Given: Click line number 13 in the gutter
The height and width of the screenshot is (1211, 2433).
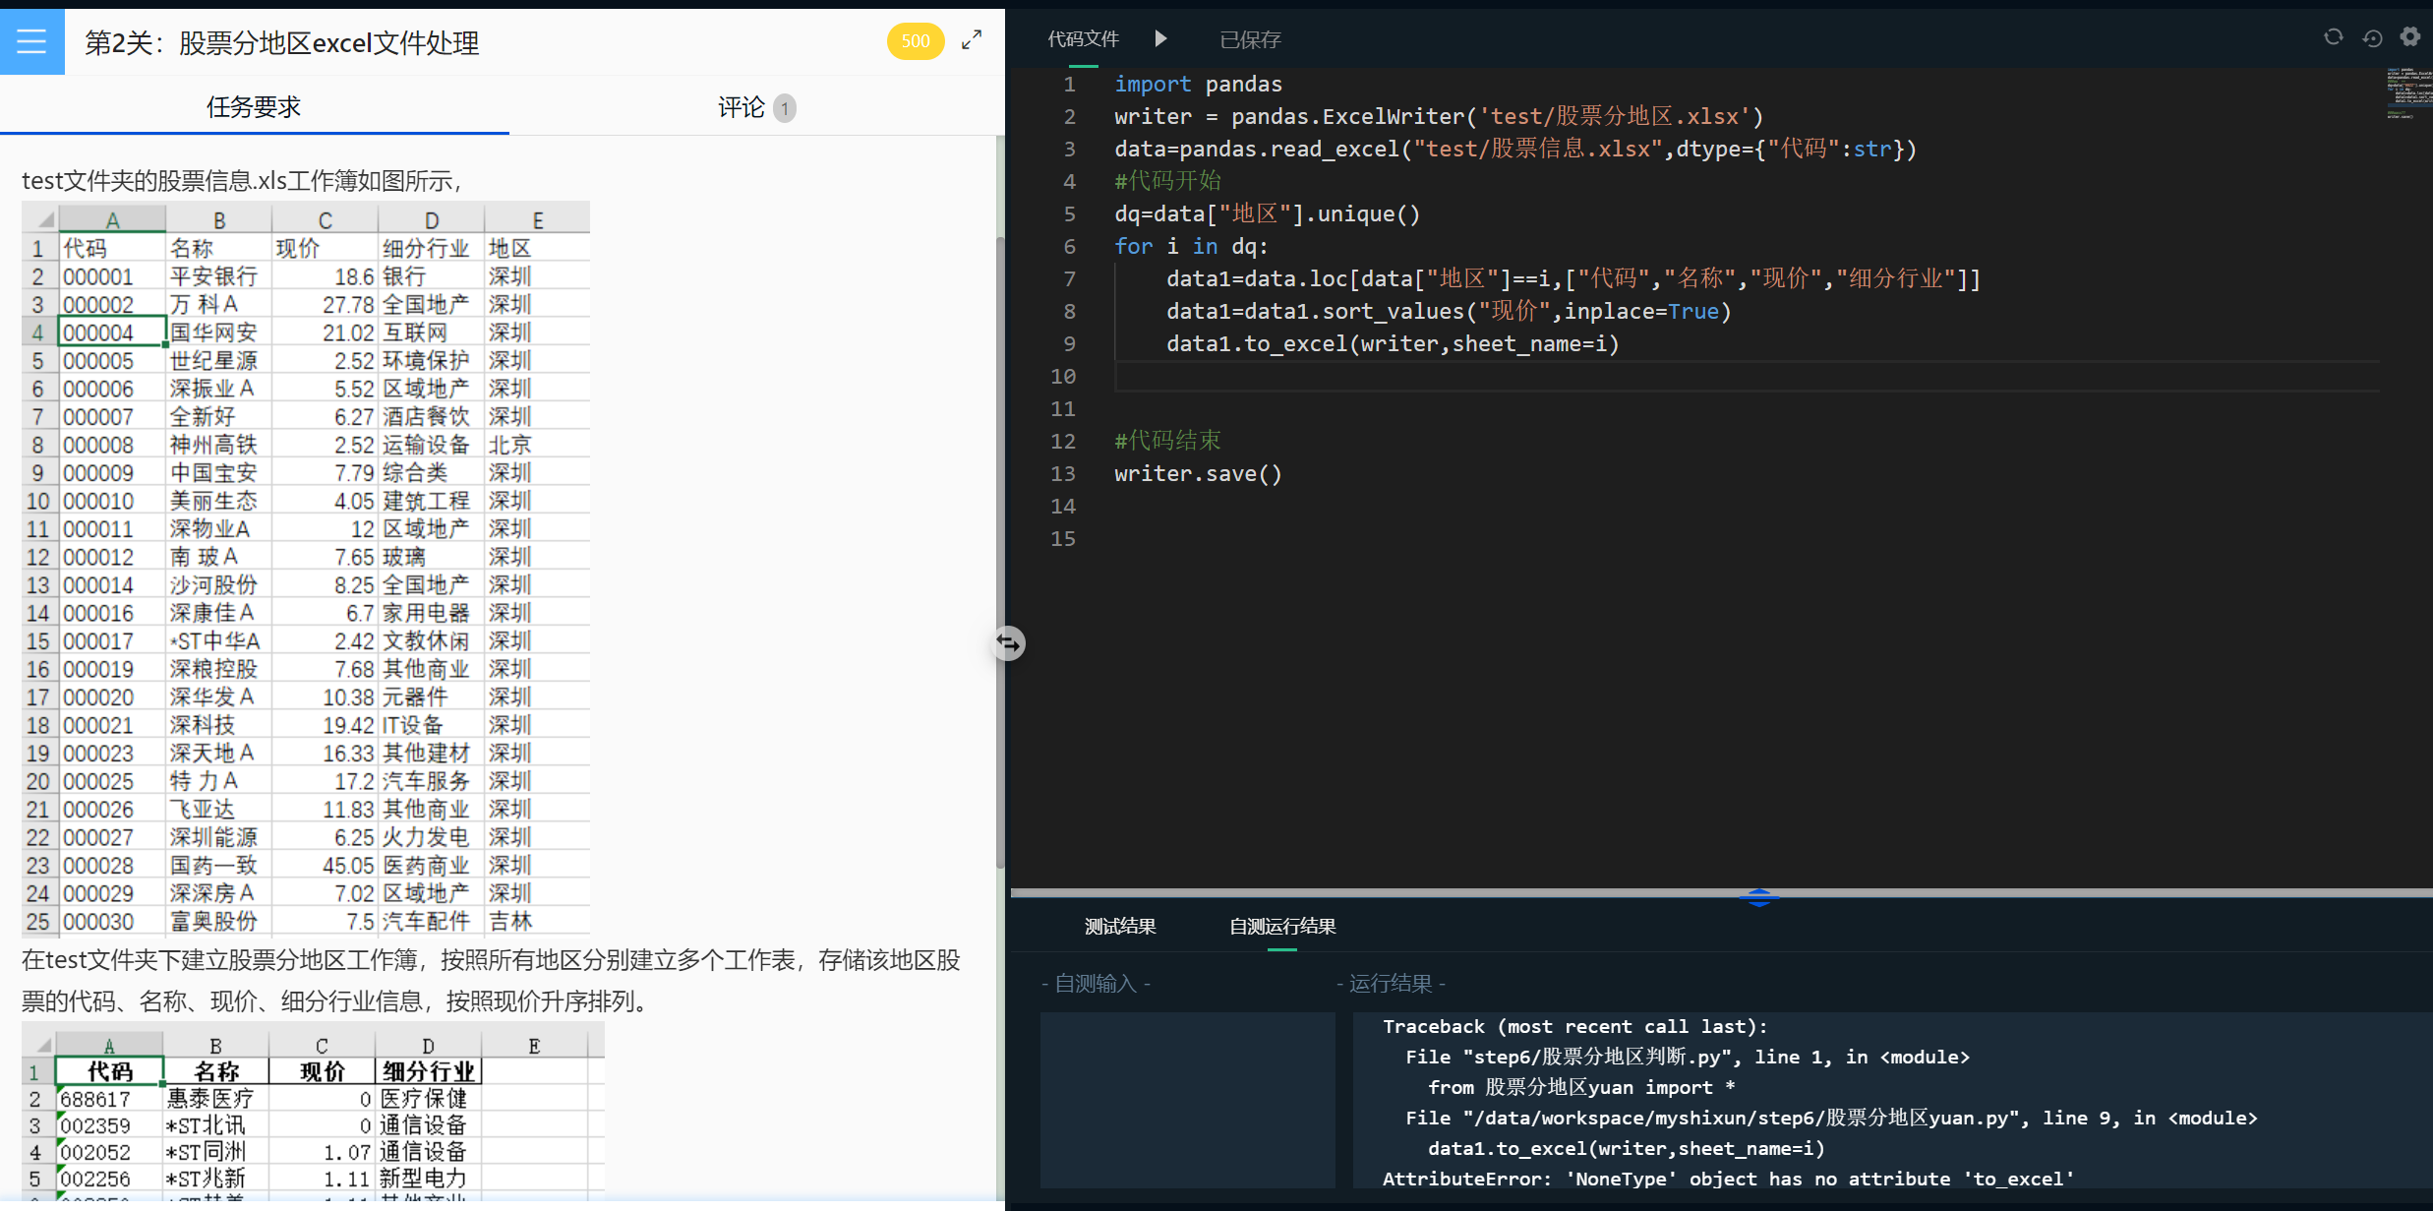Looking at the screenshot, I should (x=1063, y=474).
